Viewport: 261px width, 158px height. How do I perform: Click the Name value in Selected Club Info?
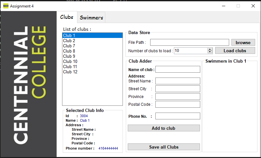(85, 120)
